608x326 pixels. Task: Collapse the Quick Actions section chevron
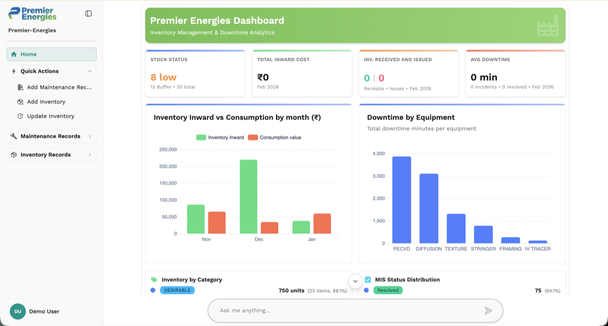point(90,71)
